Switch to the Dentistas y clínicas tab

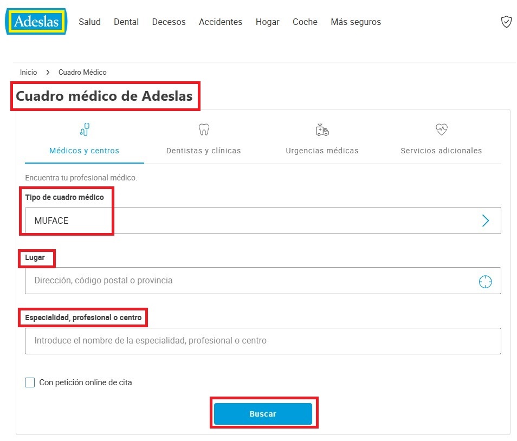[203, 151]
